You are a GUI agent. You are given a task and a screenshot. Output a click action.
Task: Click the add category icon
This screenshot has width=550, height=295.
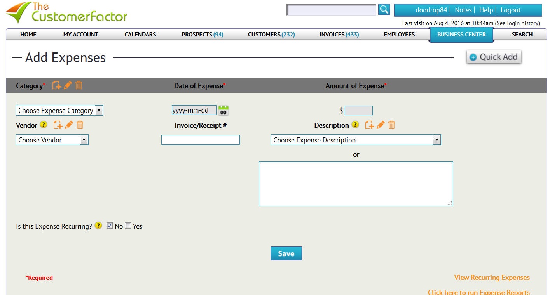coord(57,85)
